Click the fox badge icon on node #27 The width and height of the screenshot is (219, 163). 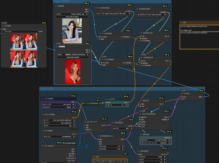[106, 119]
